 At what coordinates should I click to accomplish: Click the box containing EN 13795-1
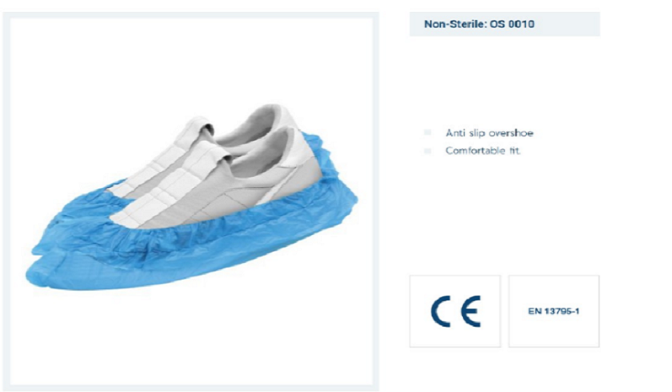(554, 311)
